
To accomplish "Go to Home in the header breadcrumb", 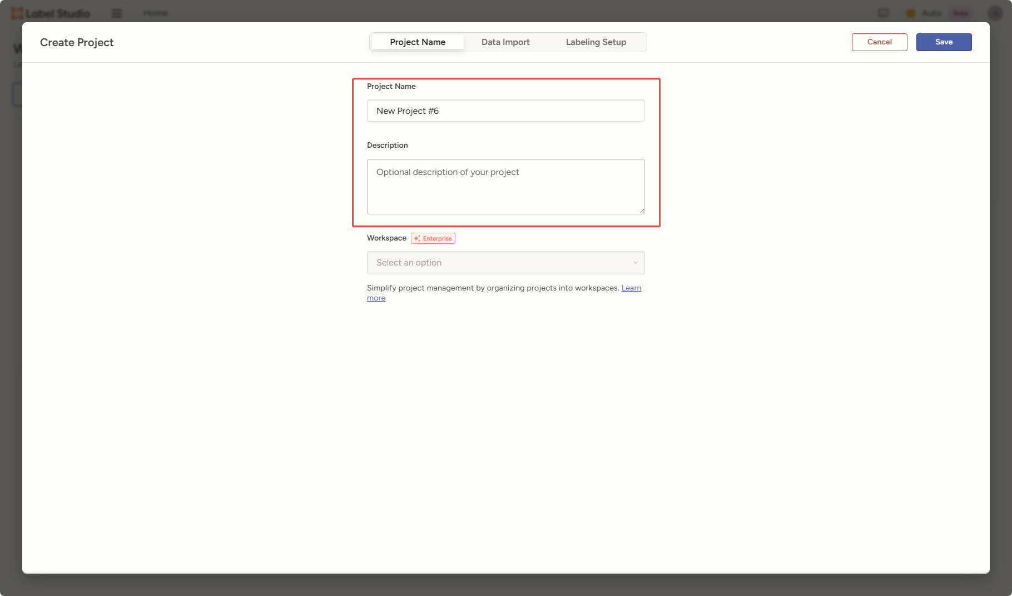I will (x=155, y=13).
